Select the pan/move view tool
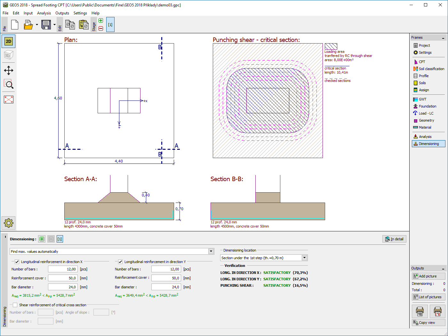448x336 pixels. pos(9,70)
